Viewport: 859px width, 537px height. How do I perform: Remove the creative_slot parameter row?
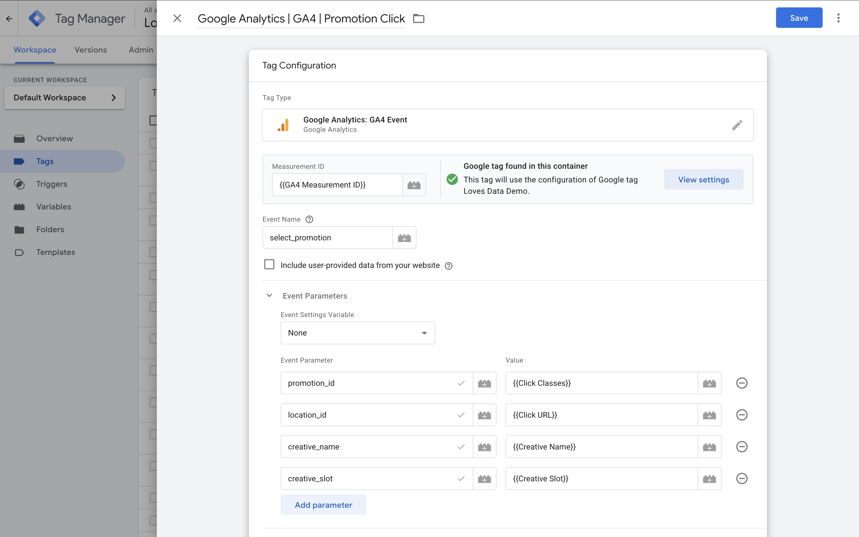click(741, 479)
